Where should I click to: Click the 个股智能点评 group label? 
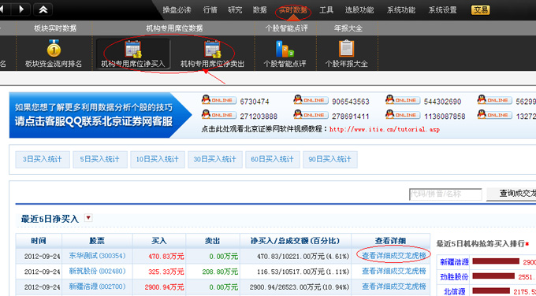click(286, 28)
